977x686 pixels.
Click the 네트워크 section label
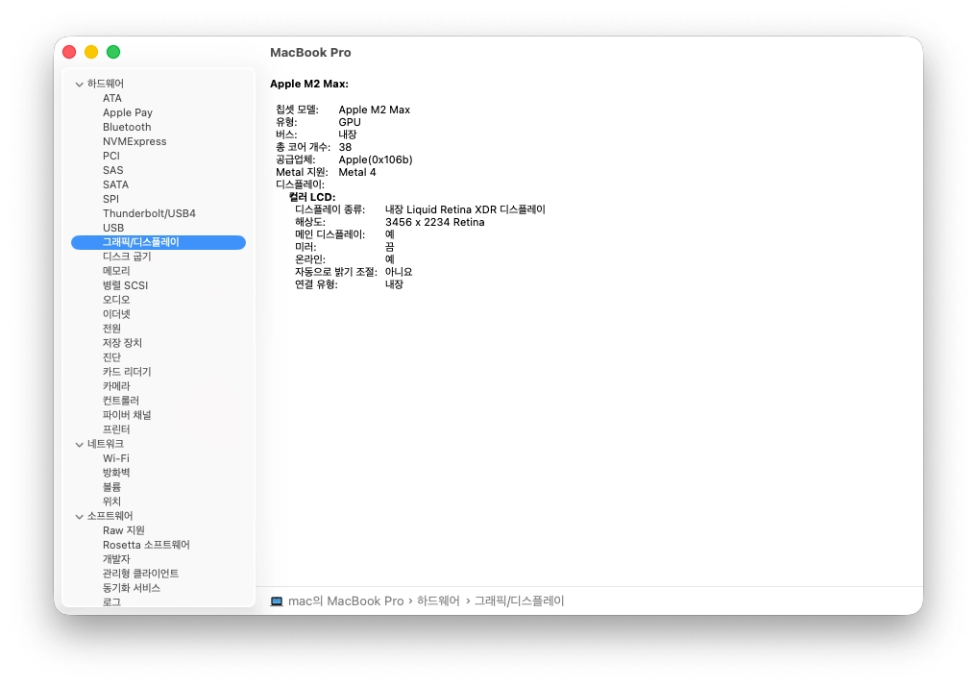pyautogui.click(x=106, y=444)
